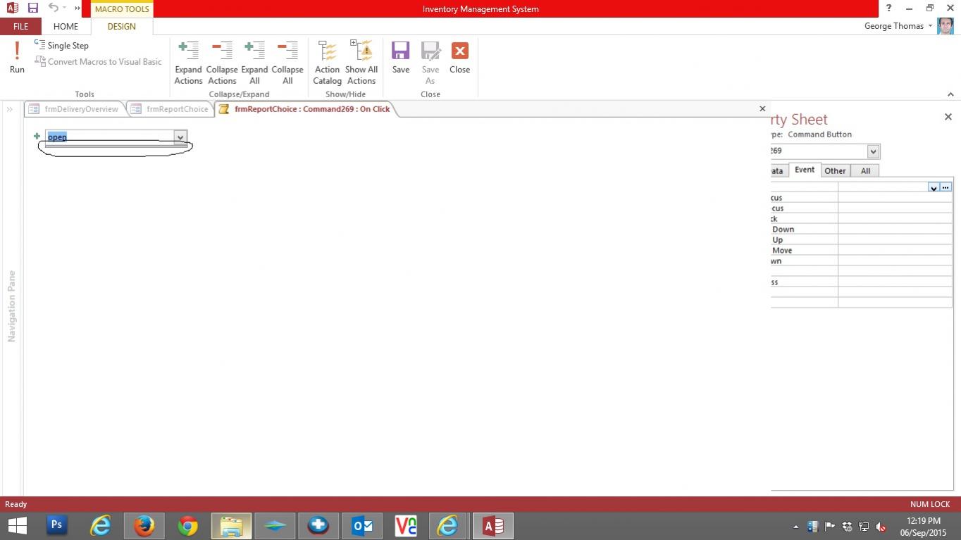Click the Collapse All icon
This screenshot has width=961, height=540.
point(287,62)
